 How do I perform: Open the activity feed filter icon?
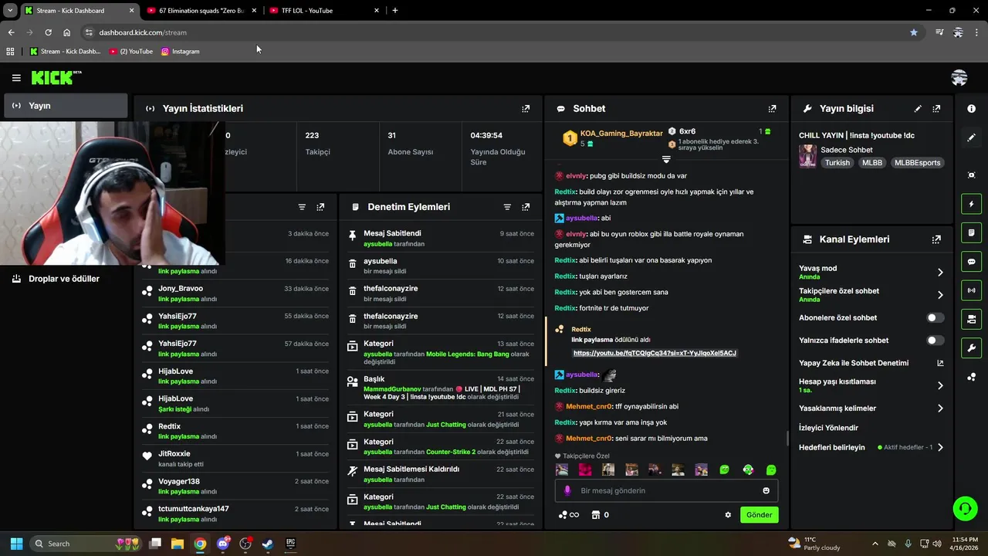click(x=302, y=207)
